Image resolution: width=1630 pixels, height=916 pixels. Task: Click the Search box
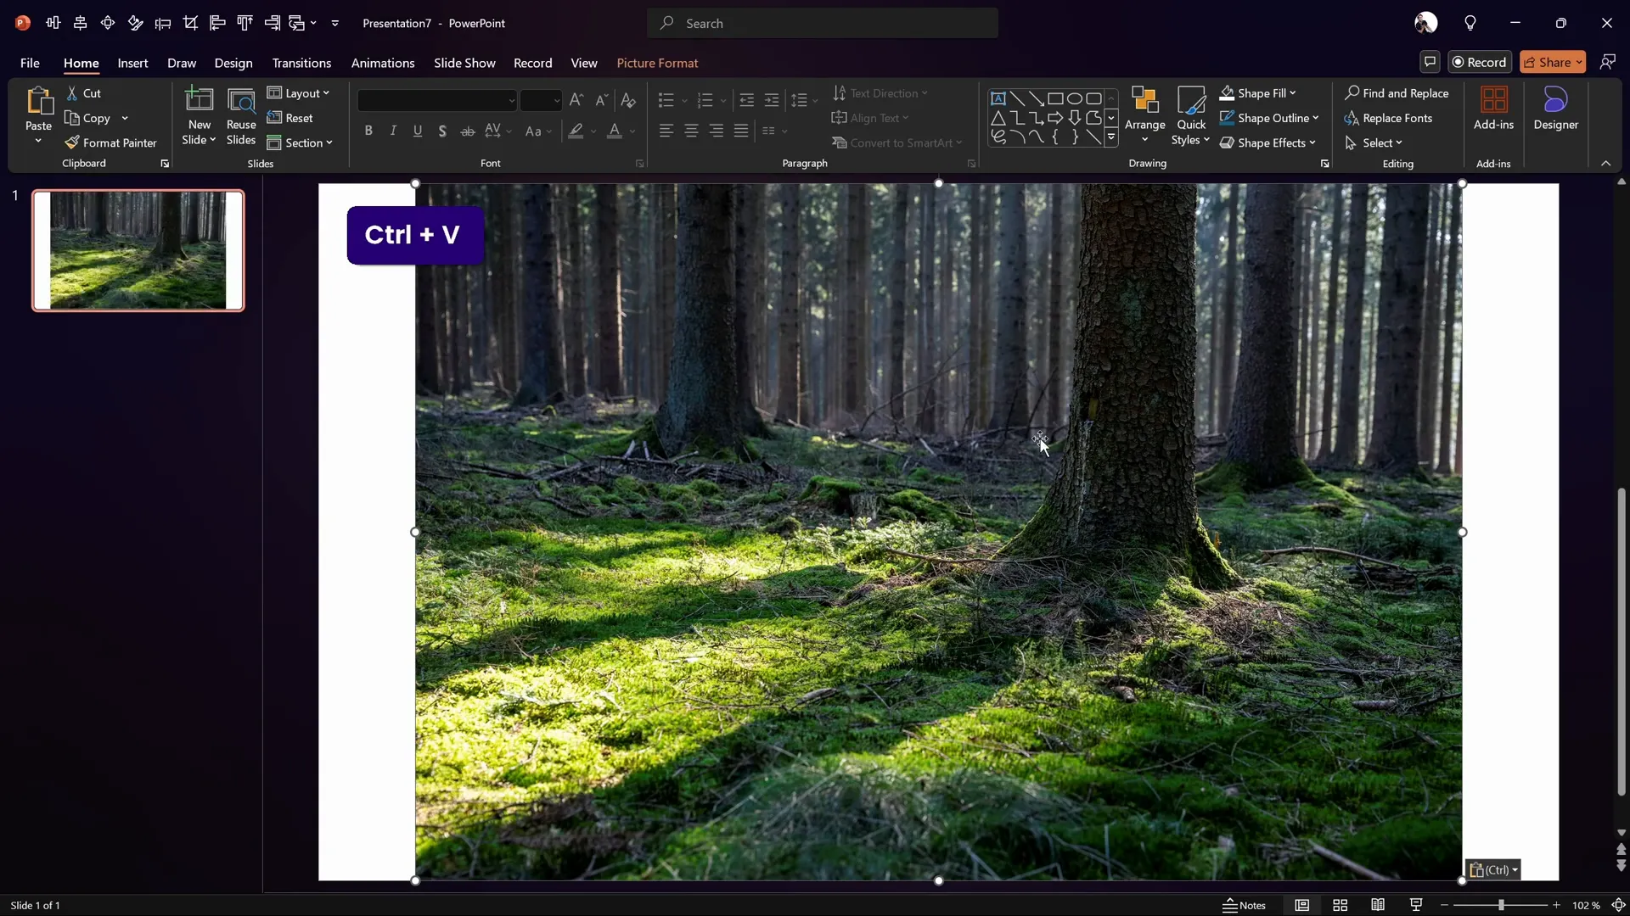(823, 23)
